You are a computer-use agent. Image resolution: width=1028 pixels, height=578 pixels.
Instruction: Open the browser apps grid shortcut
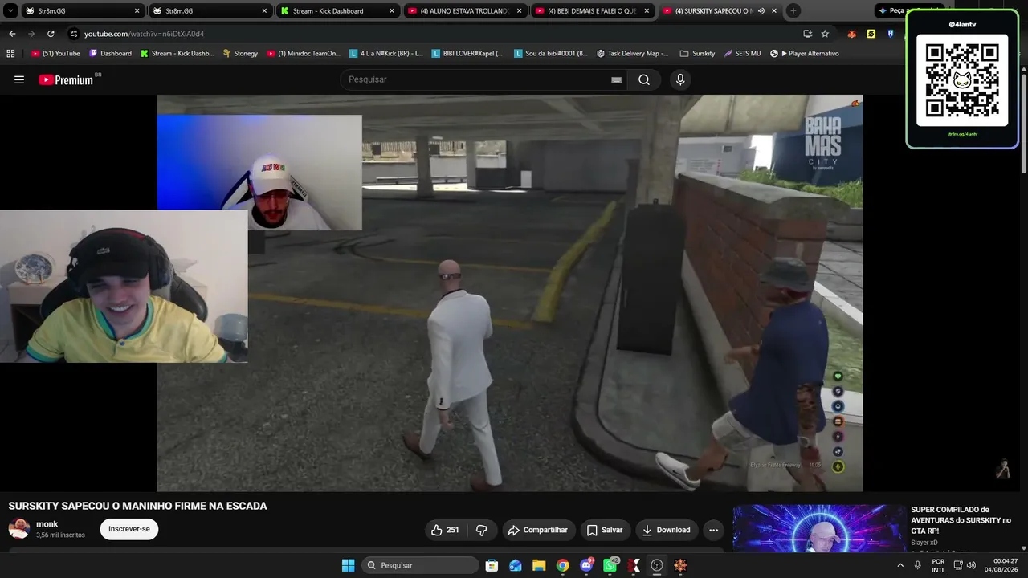10,53
